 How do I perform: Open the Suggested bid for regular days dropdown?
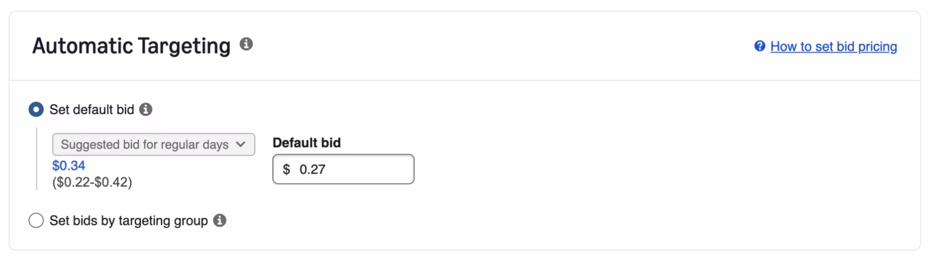coord(153,144)
